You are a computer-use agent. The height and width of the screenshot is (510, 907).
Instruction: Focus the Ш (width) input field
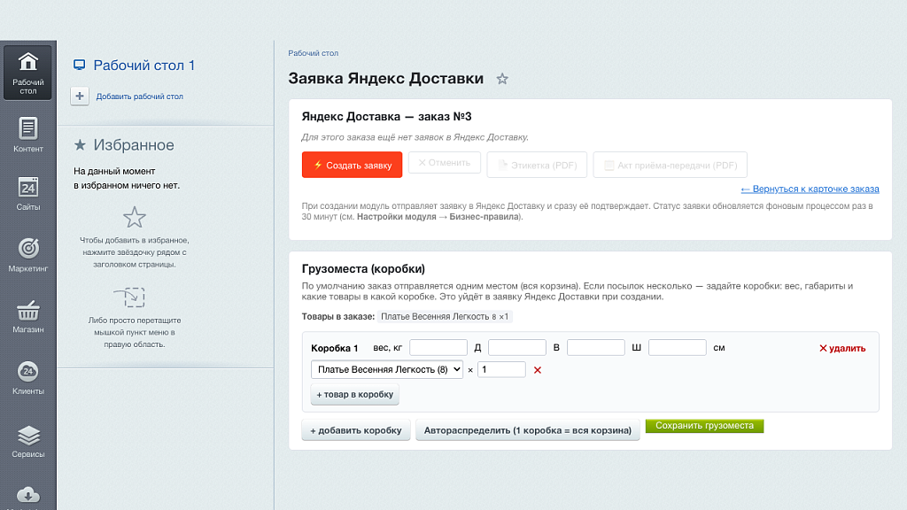click(x=678, y=347)
